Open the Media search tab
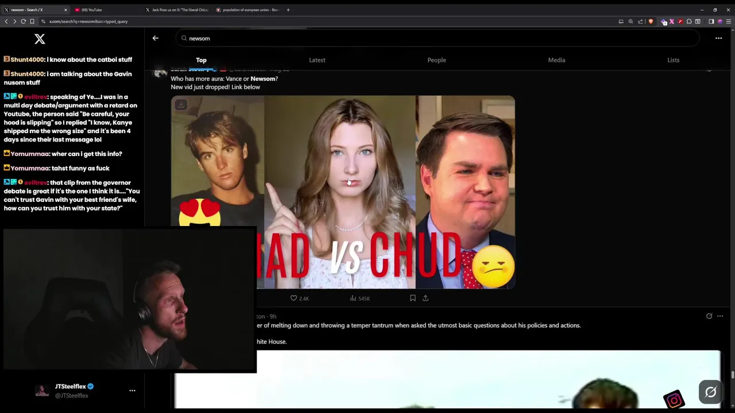Screen dimensions: 735x413 [556, 60]
